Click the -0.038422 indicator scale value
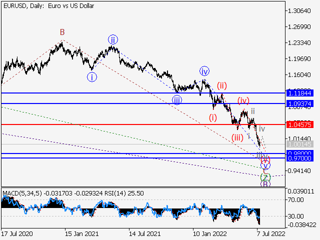The width and height of the screenshot is (320, 240). tap(302, 225)
